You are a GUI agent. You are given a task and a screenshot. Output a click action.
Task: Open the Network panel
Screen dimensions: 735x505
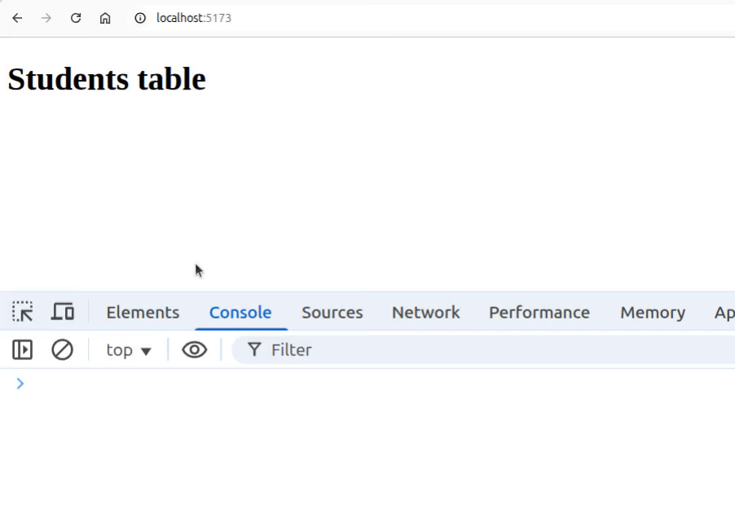[425, 312]
